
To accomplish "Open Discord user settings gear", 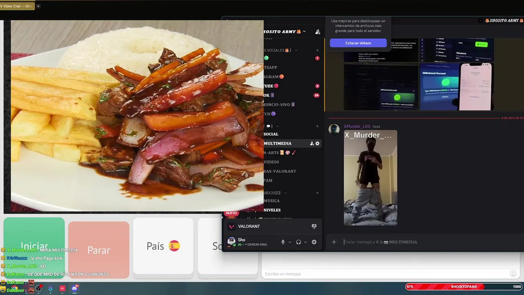I will (x=314, y=242).
